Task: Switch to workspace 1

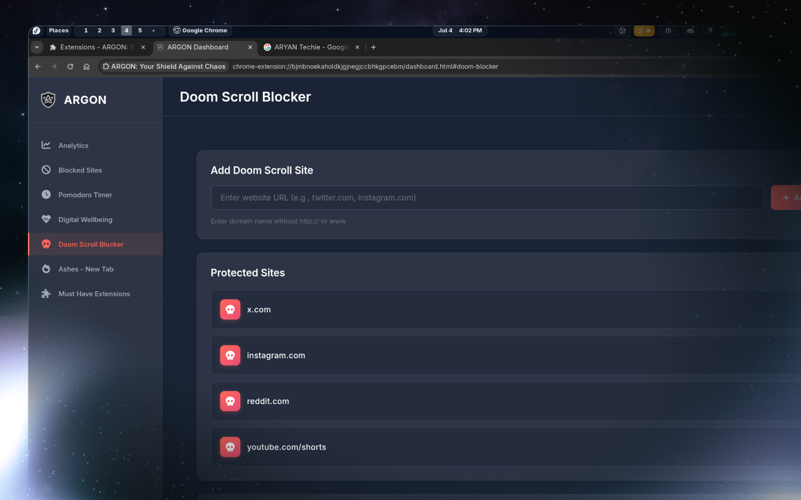Action: pyautogui.click(x=86, y=30)
